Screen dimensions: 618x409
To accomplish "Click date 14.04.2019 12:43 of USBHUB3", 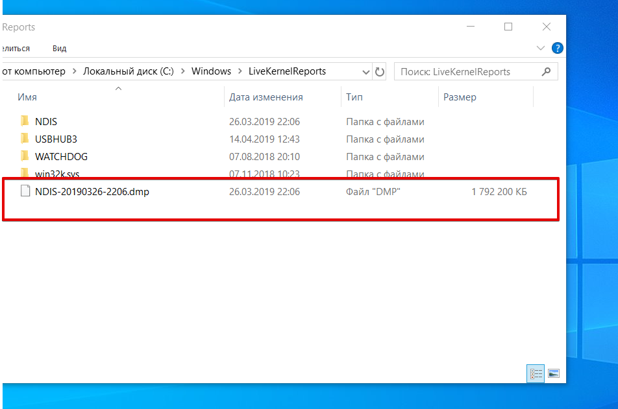I will click(264, 139).
